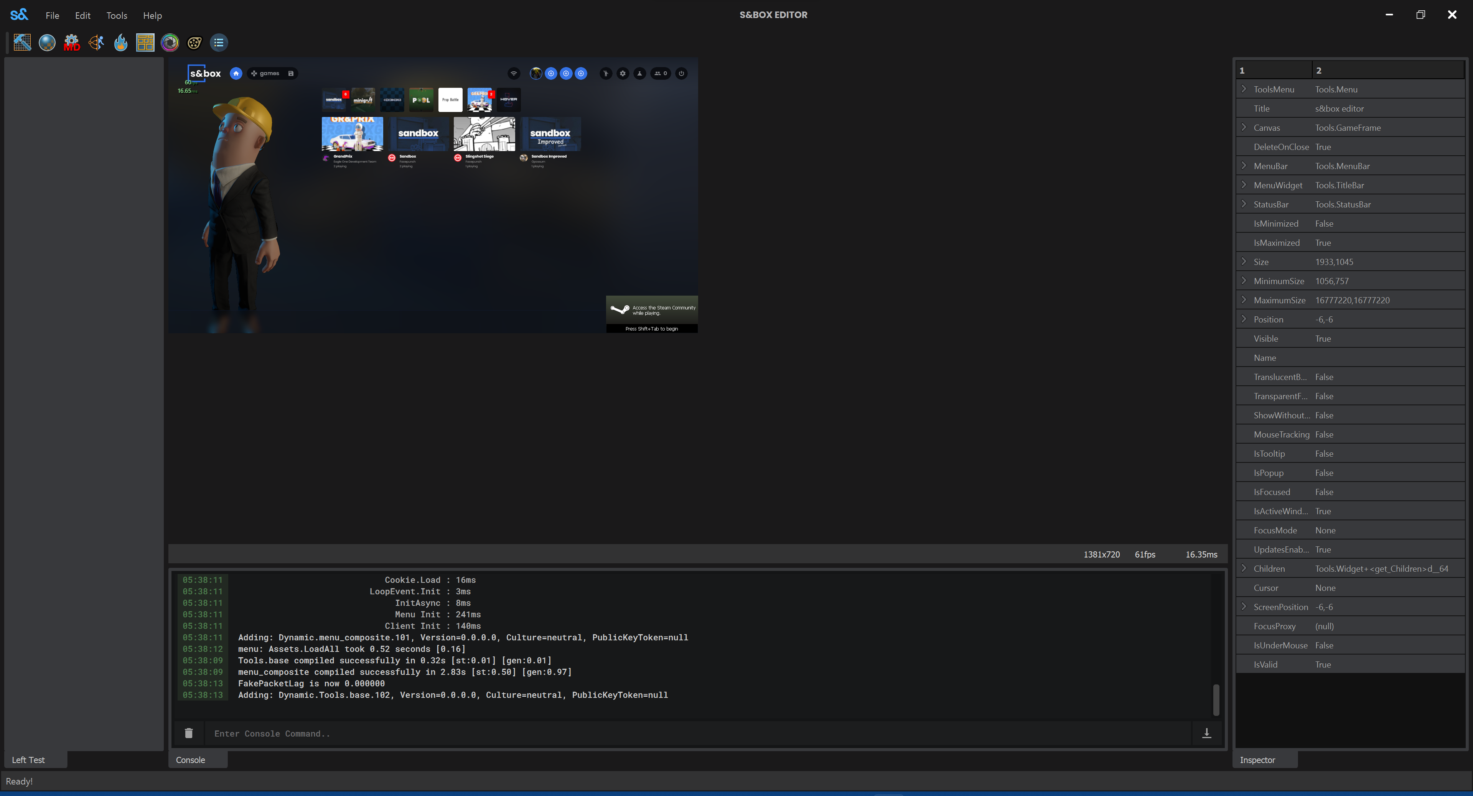Open the Edit menu
The width and height of the screenshot is (1473, 796).
[83, 15]
